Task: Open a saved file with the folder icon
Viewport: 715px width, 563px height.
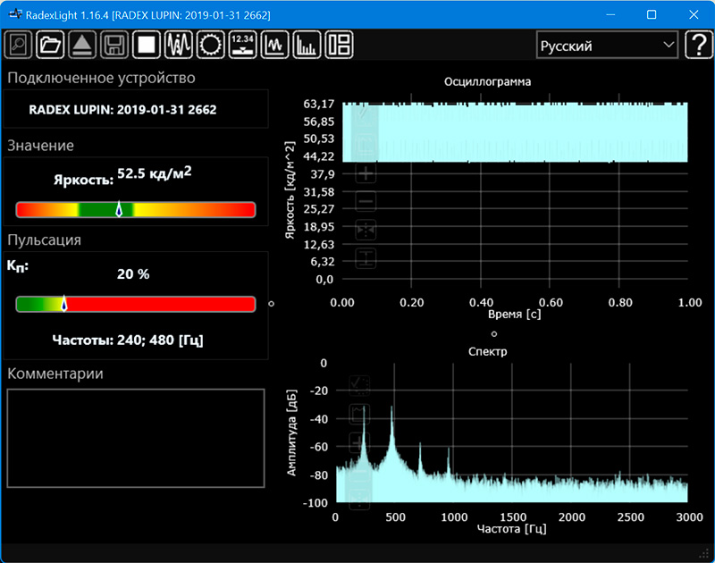Action: pos(51,44)
